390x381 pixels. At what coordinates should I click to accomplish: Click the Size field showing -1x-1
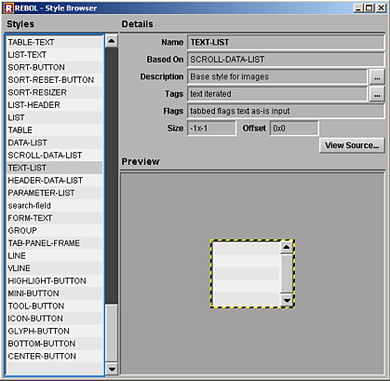click(211, 129)
